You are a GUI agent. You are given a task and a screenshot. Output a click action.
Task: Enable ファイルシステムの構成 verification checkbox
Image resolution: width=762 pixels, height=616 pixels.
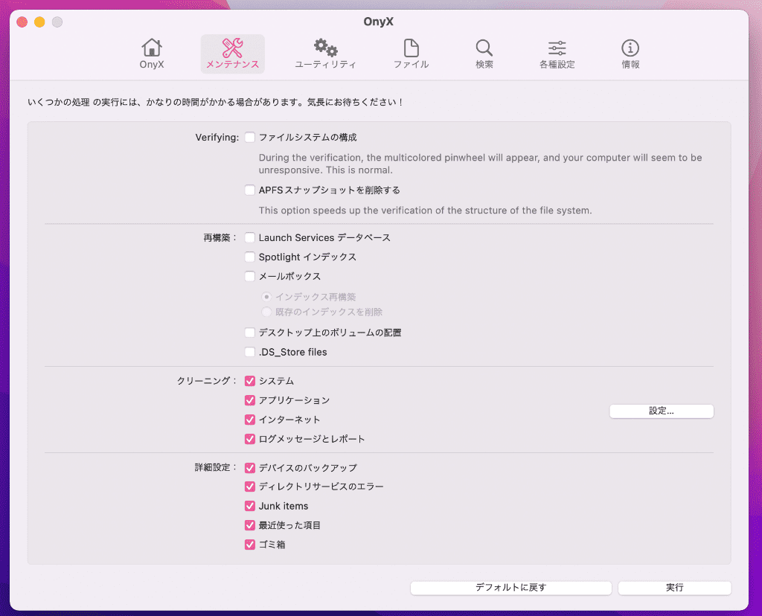coord(250,138)
